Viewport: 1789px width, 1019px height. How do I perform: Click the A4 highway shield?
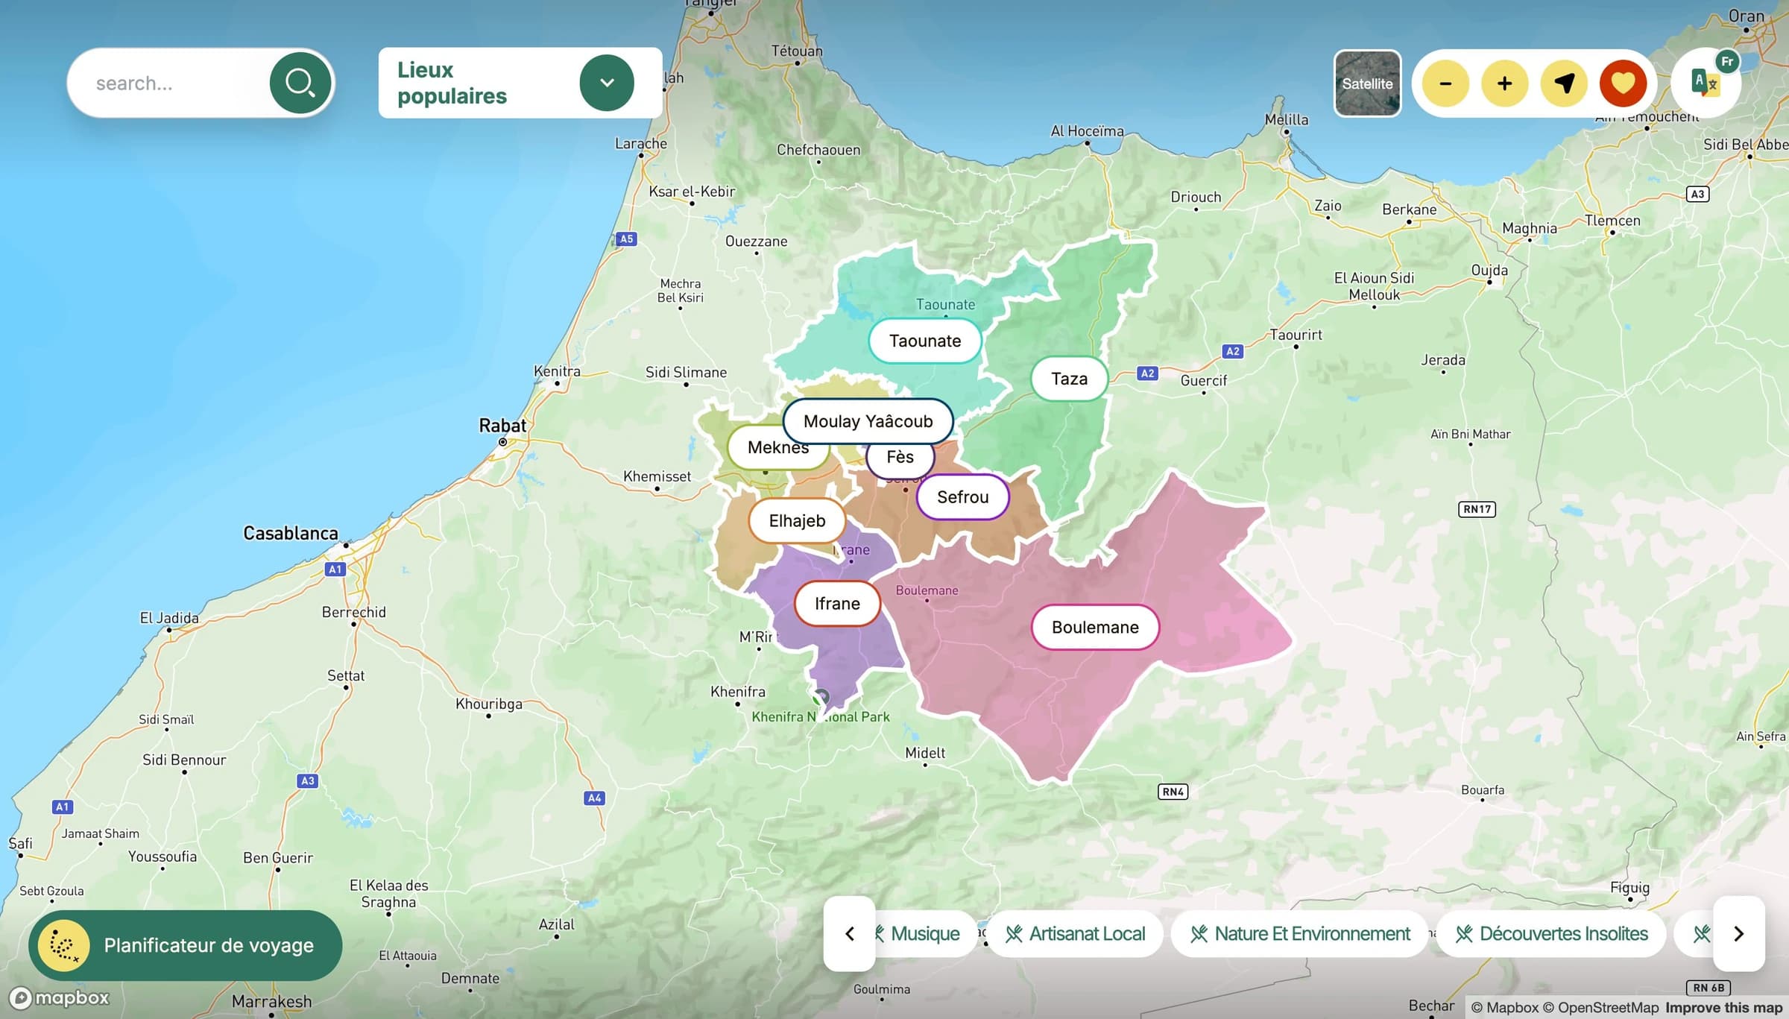[x=594, y=798]
